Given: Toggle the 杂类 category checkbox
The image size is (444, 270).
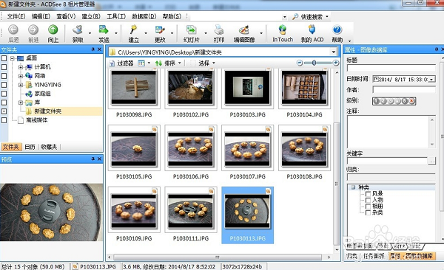Looking at the screenshot, I should 368,212.
